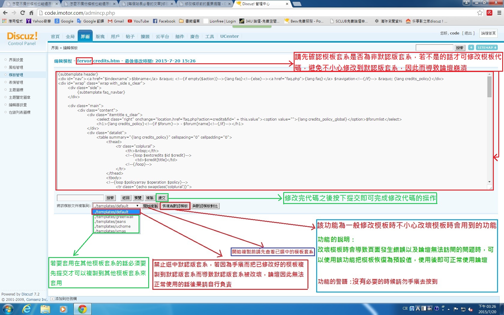Click the browser forward arrow
Viewport: 504px width, 315px height.
point(14,13)
